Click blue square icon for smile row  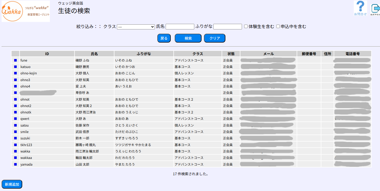tap(15, 132)
